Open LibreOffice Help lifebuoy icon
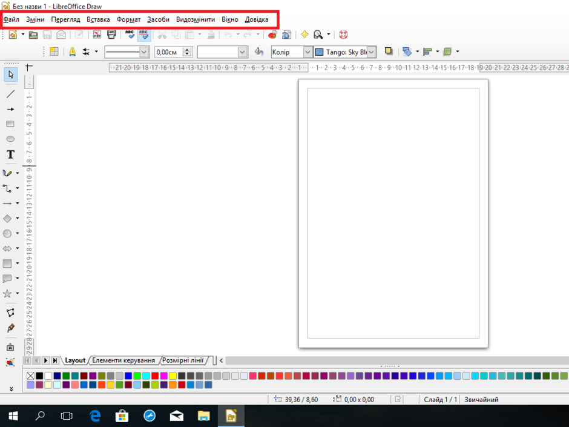 tap(343, 35)
